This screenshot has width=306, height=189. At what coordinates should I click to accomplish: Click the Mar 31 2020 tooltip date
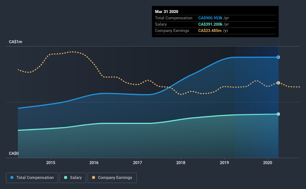coord(167,12)
